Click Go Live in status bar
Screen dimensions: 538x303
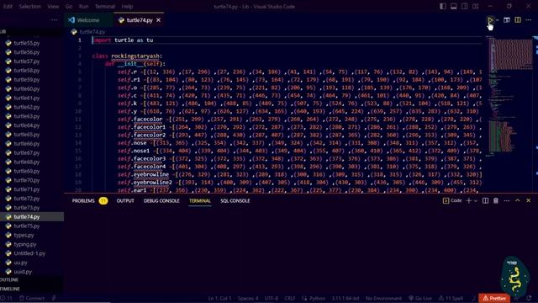click(420, 298)
